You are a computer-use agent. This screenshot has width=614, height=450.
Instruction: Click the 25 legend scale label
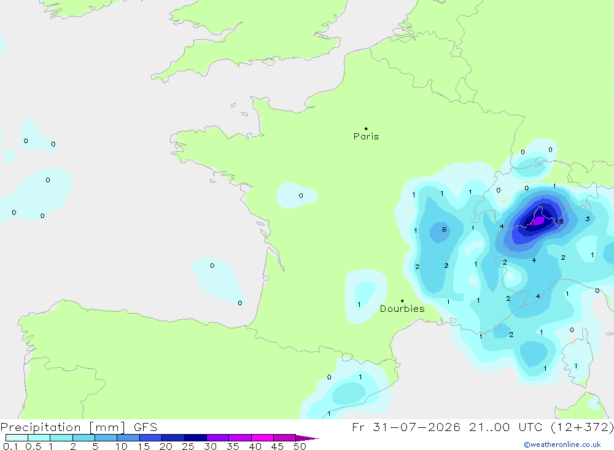(188, 446)
